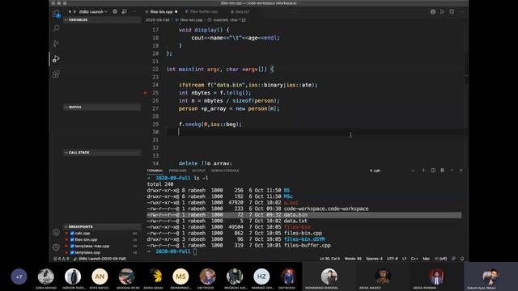Image resolution: width=518 pixels, height=291 pixels.
Task: Click C++ language mode in status bar
Action: pos(414,259)
